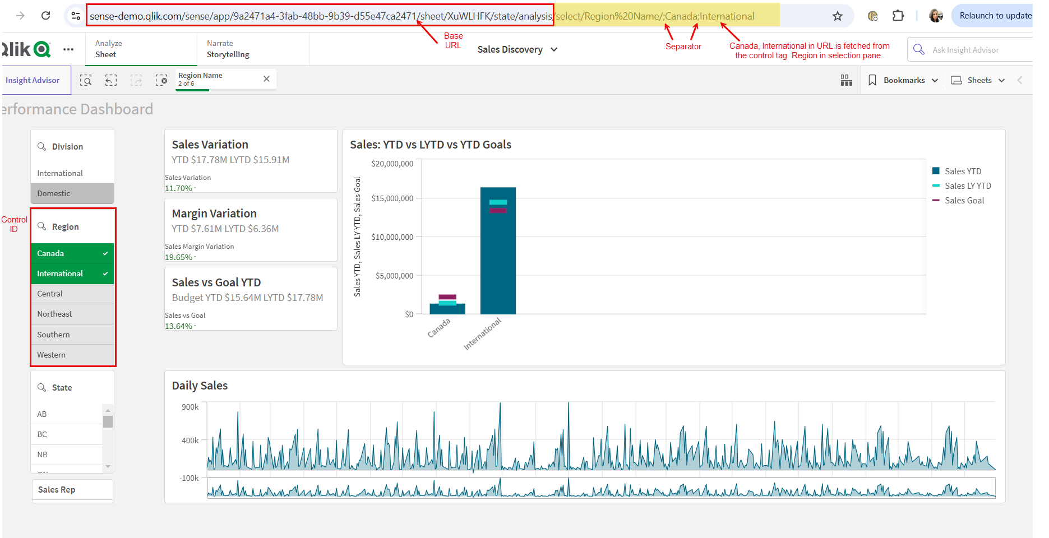Click the 11.70% sales variation value

(x=178, y=188)
